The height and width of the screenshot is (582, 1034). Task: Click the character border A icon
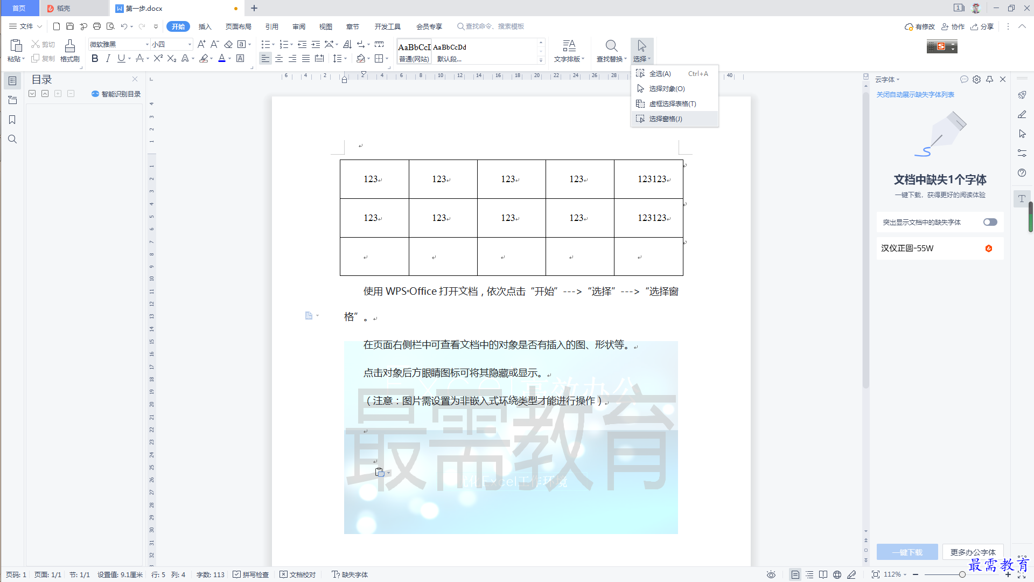pyautogui.click(x=240, y=59)
